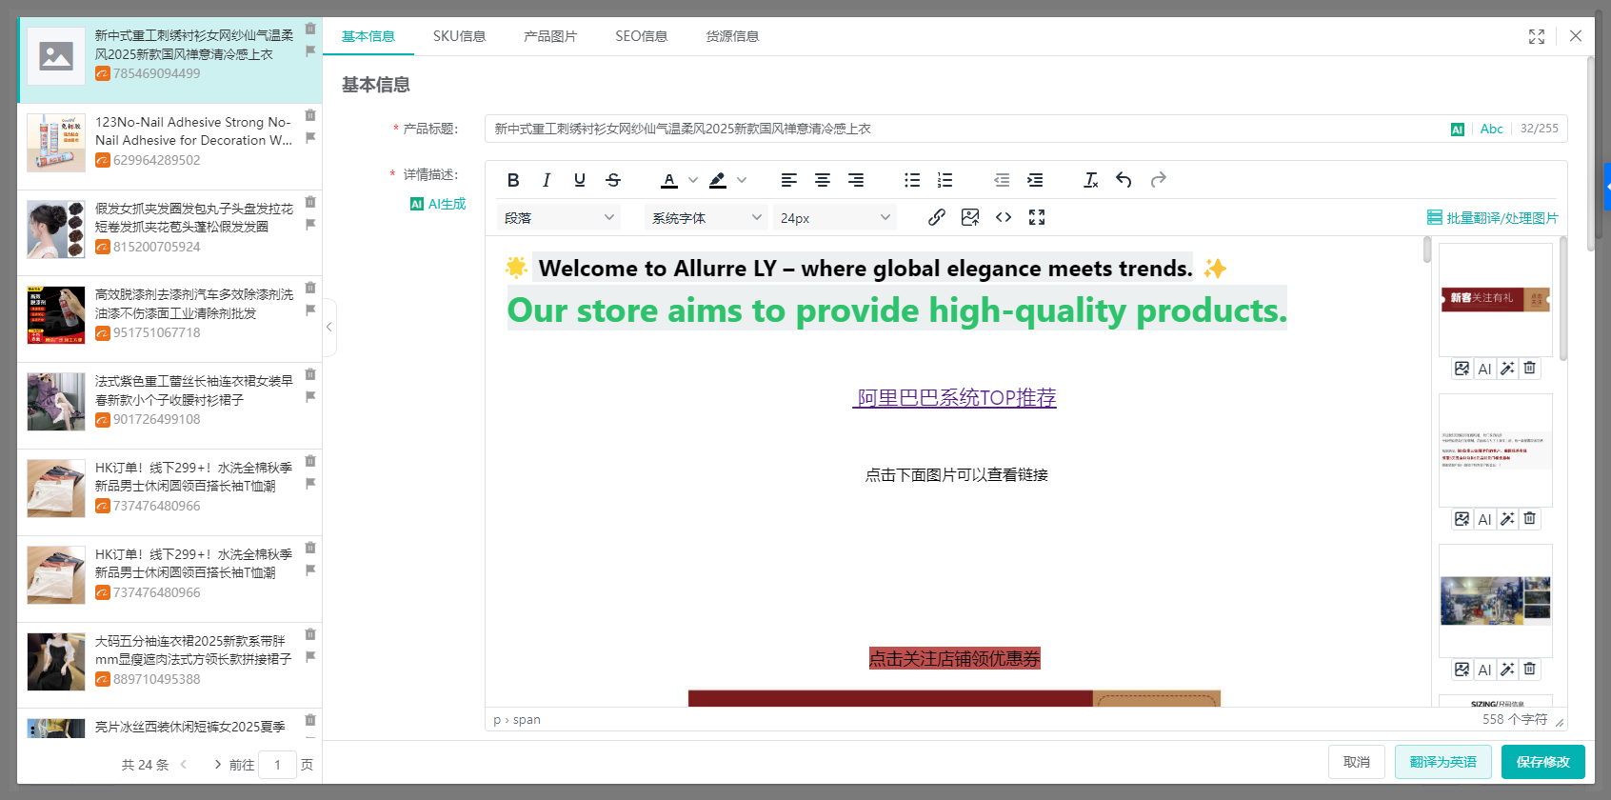Toggle italic text style
1611x800 pixels.
[547, 180]
